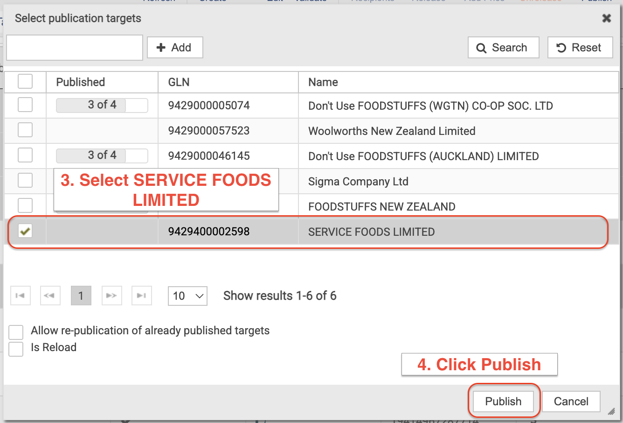The height and width of the screenshot is (423, 623).
Task: Click the name SERVICE FOODS LIMITED
Action: tap(371, 232)
